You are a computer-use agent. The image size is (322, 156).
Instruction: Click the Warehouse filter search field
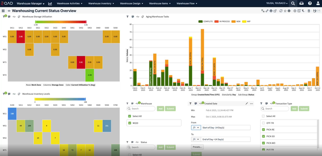[141, 109]
